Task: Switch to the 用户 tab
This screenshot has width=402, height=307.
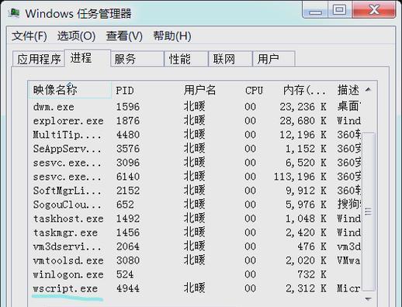Action: [x=274, y=59]
